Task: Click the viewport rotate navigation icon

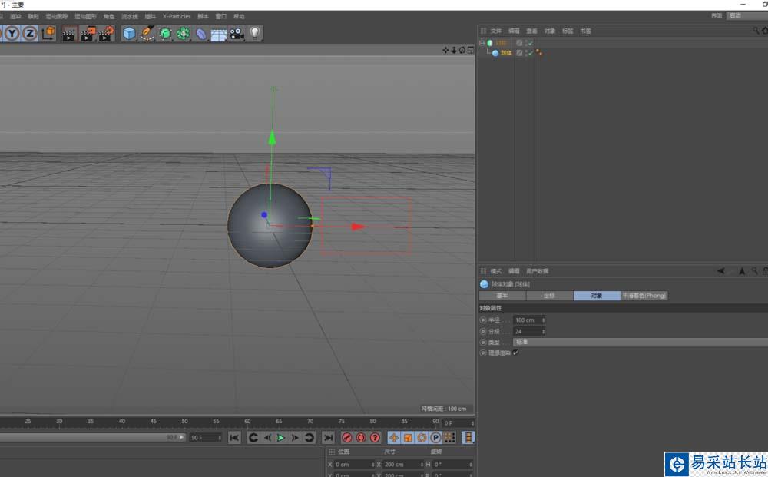Action: (x=462, y=50)
